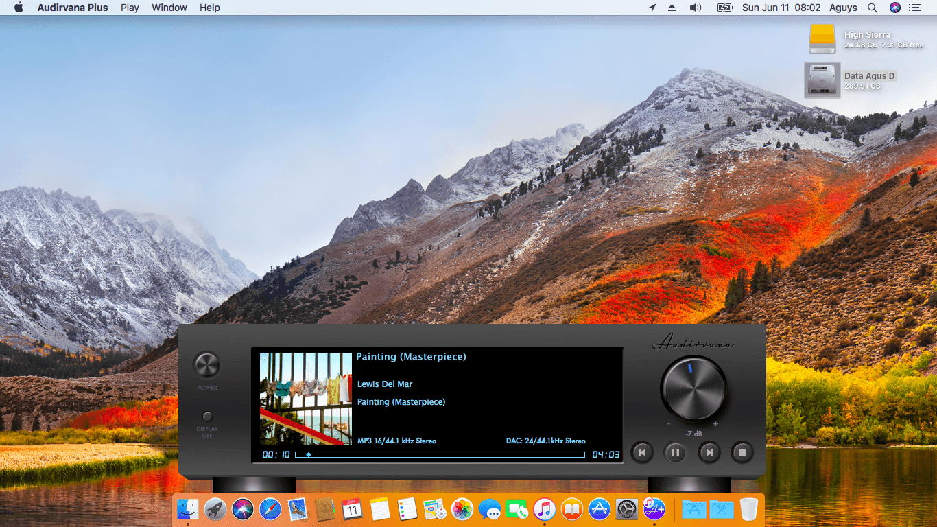Launch Siri from the dock
Image resolution: width=937 pixels, height=527 pixels.
click(243, 509)
